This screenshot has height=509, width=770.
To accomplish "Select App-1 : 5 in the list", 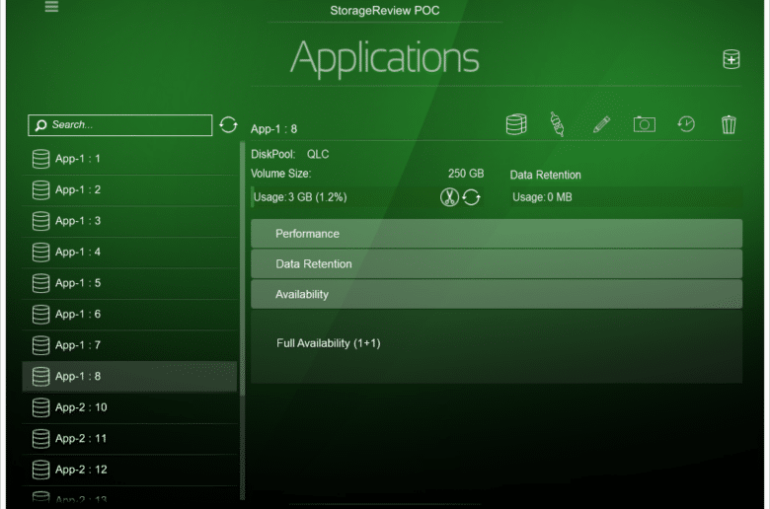I will (x=129, y=283).
